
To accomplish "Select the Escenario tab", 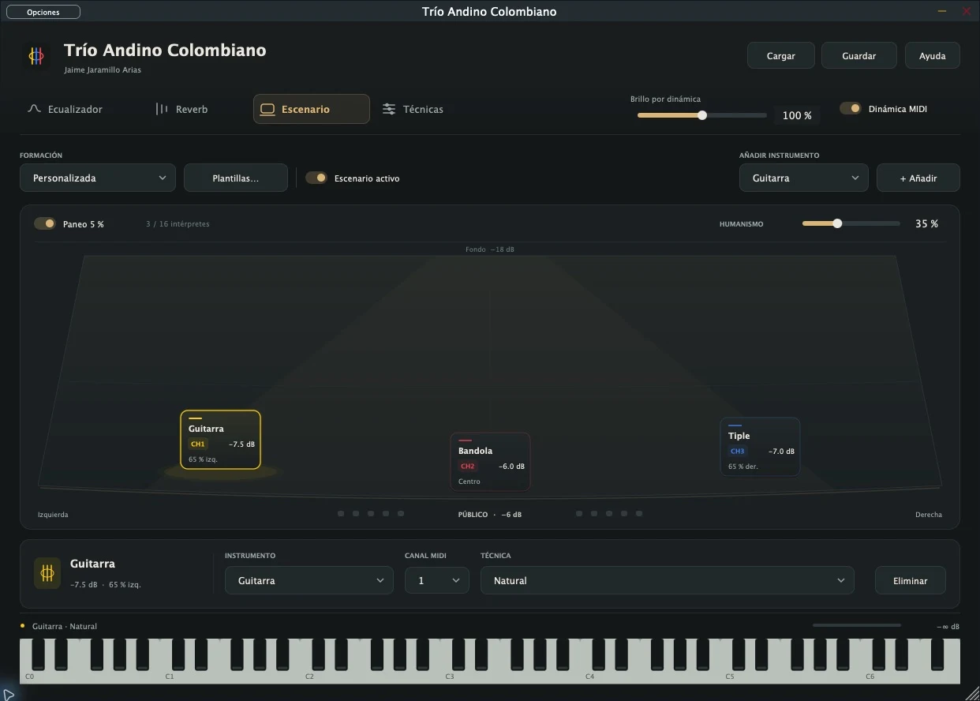I will (x=312, y=109).
